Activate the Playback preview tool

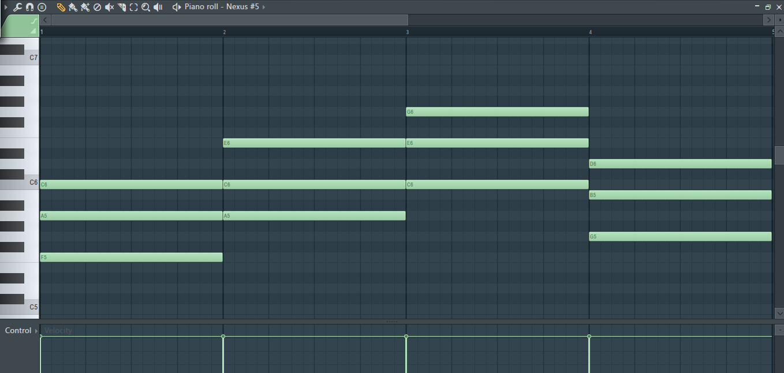(158, 8)
